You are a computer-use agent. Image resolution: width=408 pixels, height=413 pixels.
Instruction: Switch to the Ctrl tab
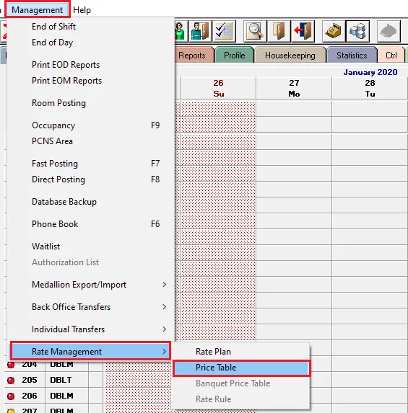coord(391,55)
